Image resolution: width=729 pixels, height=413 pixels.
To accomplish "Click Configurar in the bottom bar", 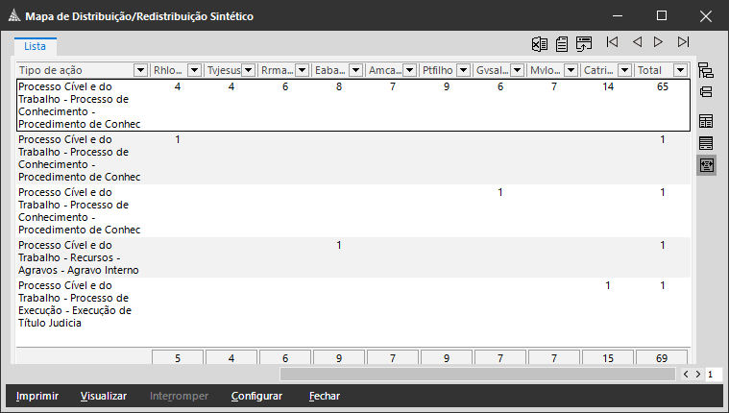I will pyautogui.click(x=256, y=396).
